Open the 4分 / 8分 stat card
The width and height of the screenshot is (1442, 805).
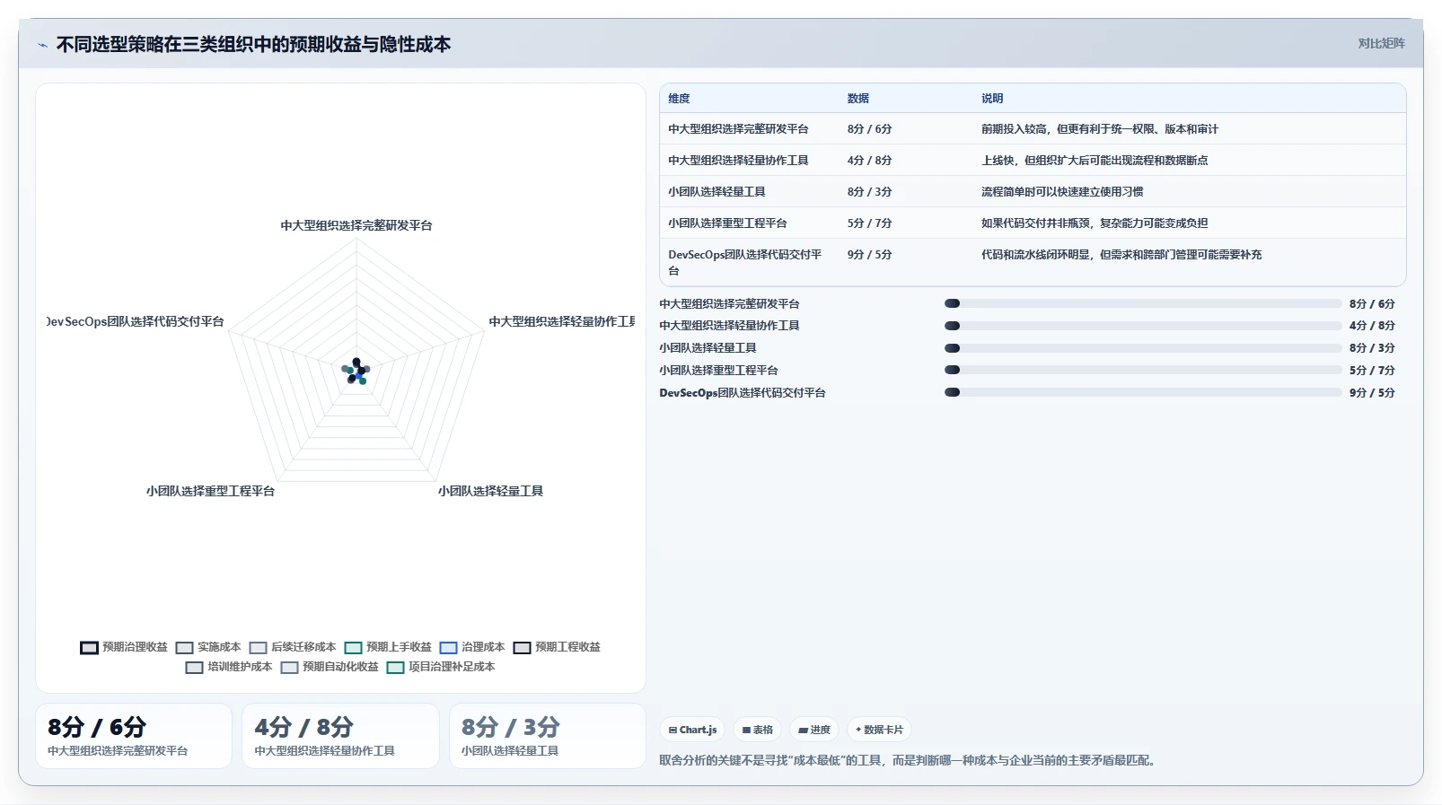tap(340, 736)
